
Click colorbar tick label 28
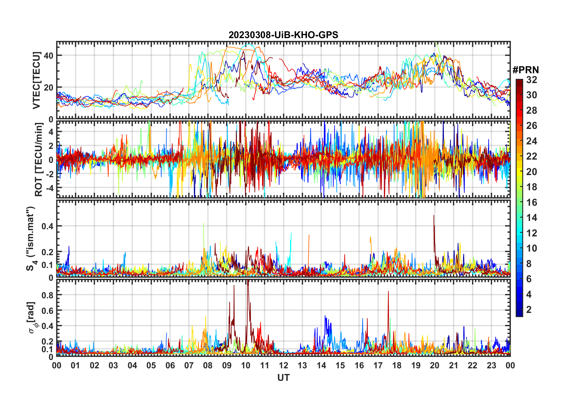coord(532,110)
